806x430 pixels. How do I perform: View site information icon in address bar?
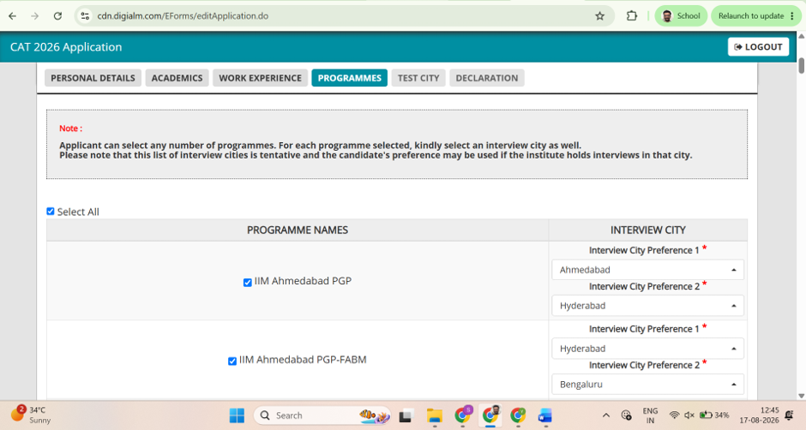pos(86,16)
